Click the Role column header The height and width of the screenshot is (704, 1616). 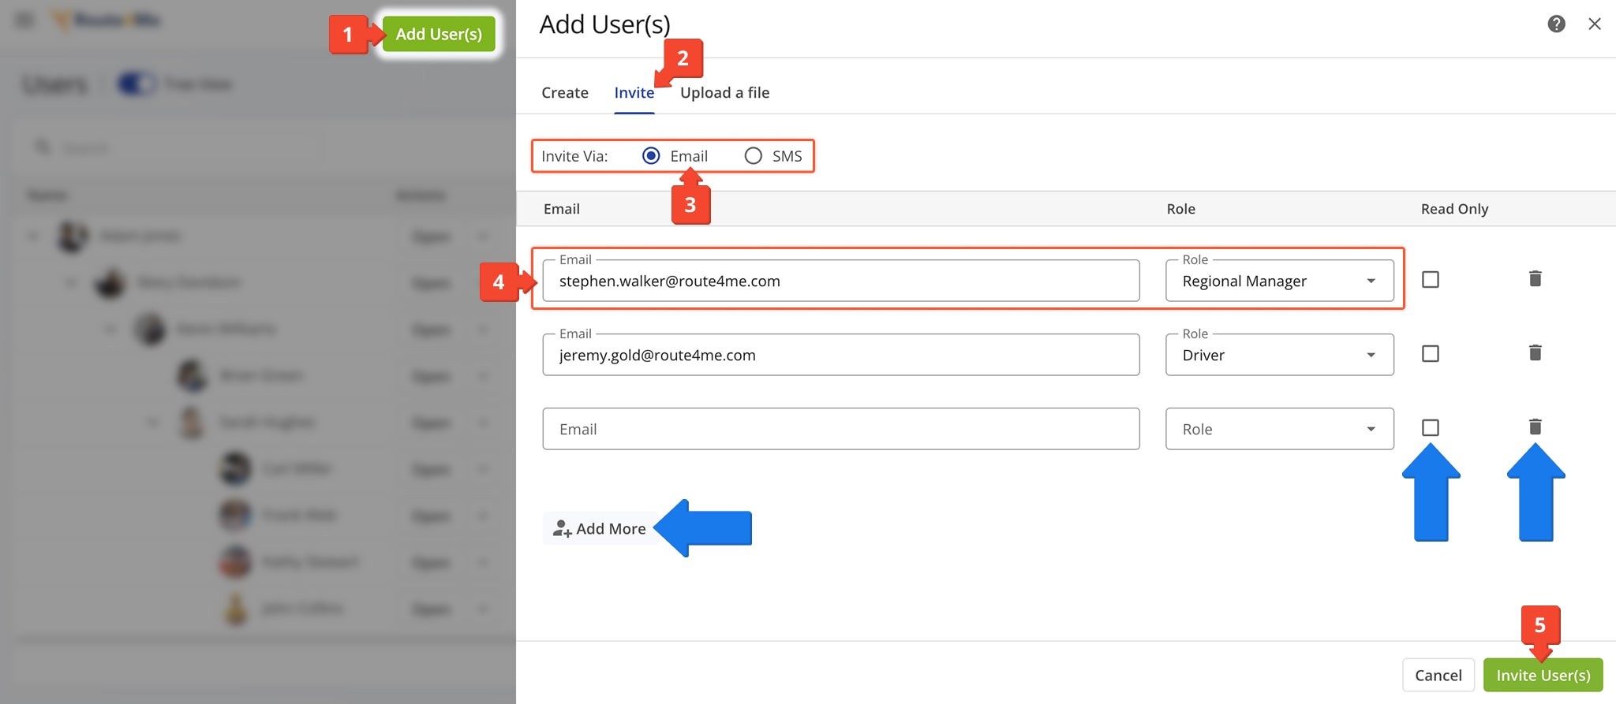coord(1180,209)
